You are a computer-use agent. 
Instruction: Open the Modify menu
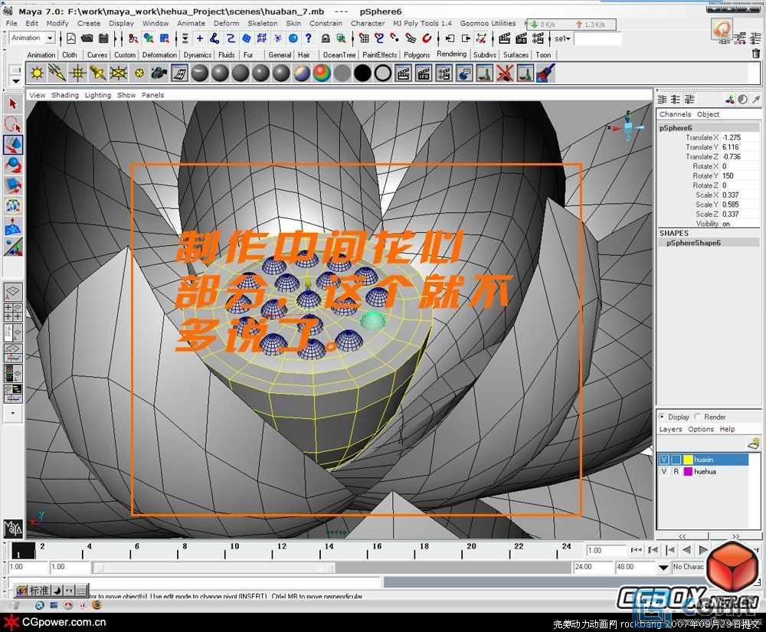pos(57,23)
